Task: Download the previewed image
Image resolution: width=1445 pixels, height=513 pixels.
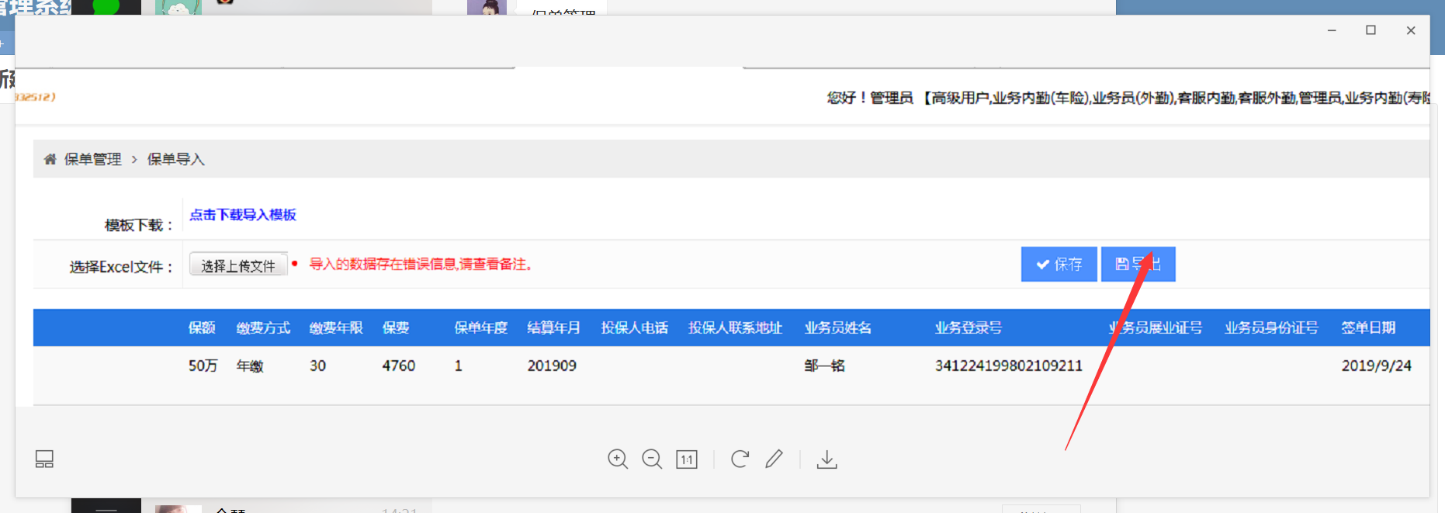Action: (827, 459)
